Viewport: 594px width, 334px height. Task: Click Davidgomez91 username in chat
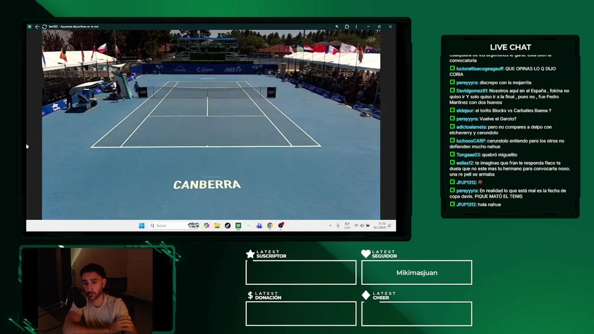pyautogui.click(x=472, y=91)
